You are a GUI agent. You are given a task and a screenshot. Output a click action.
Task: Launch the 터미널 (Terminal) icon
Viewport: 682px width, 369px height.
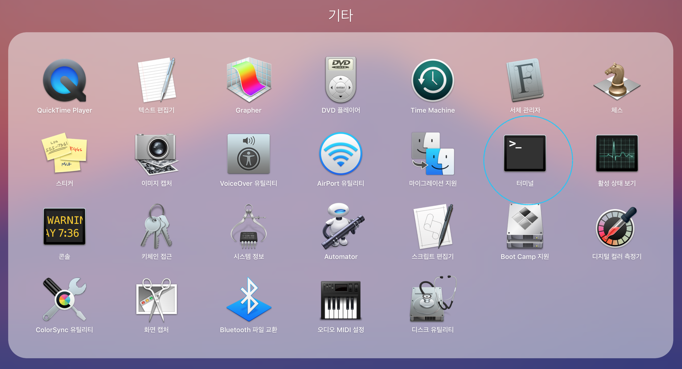525,153
